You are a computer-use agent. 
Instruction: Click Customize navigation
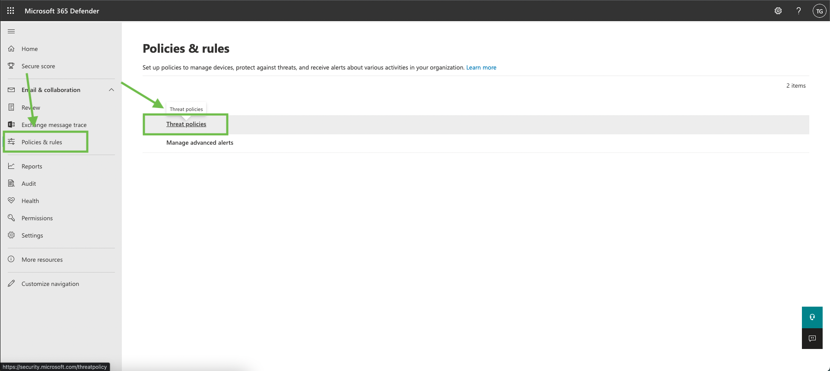50,284
